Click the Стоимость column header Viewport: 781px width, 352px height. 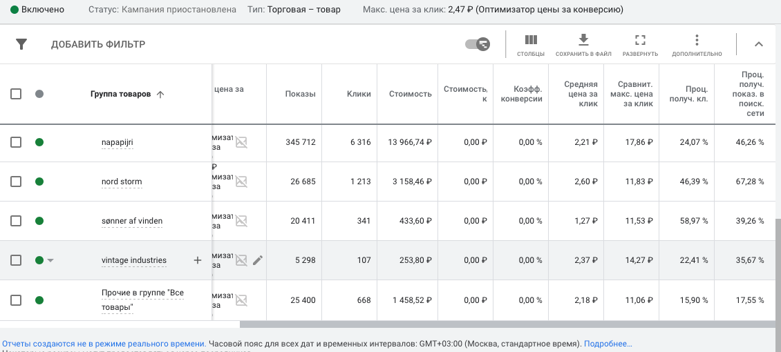410,94
